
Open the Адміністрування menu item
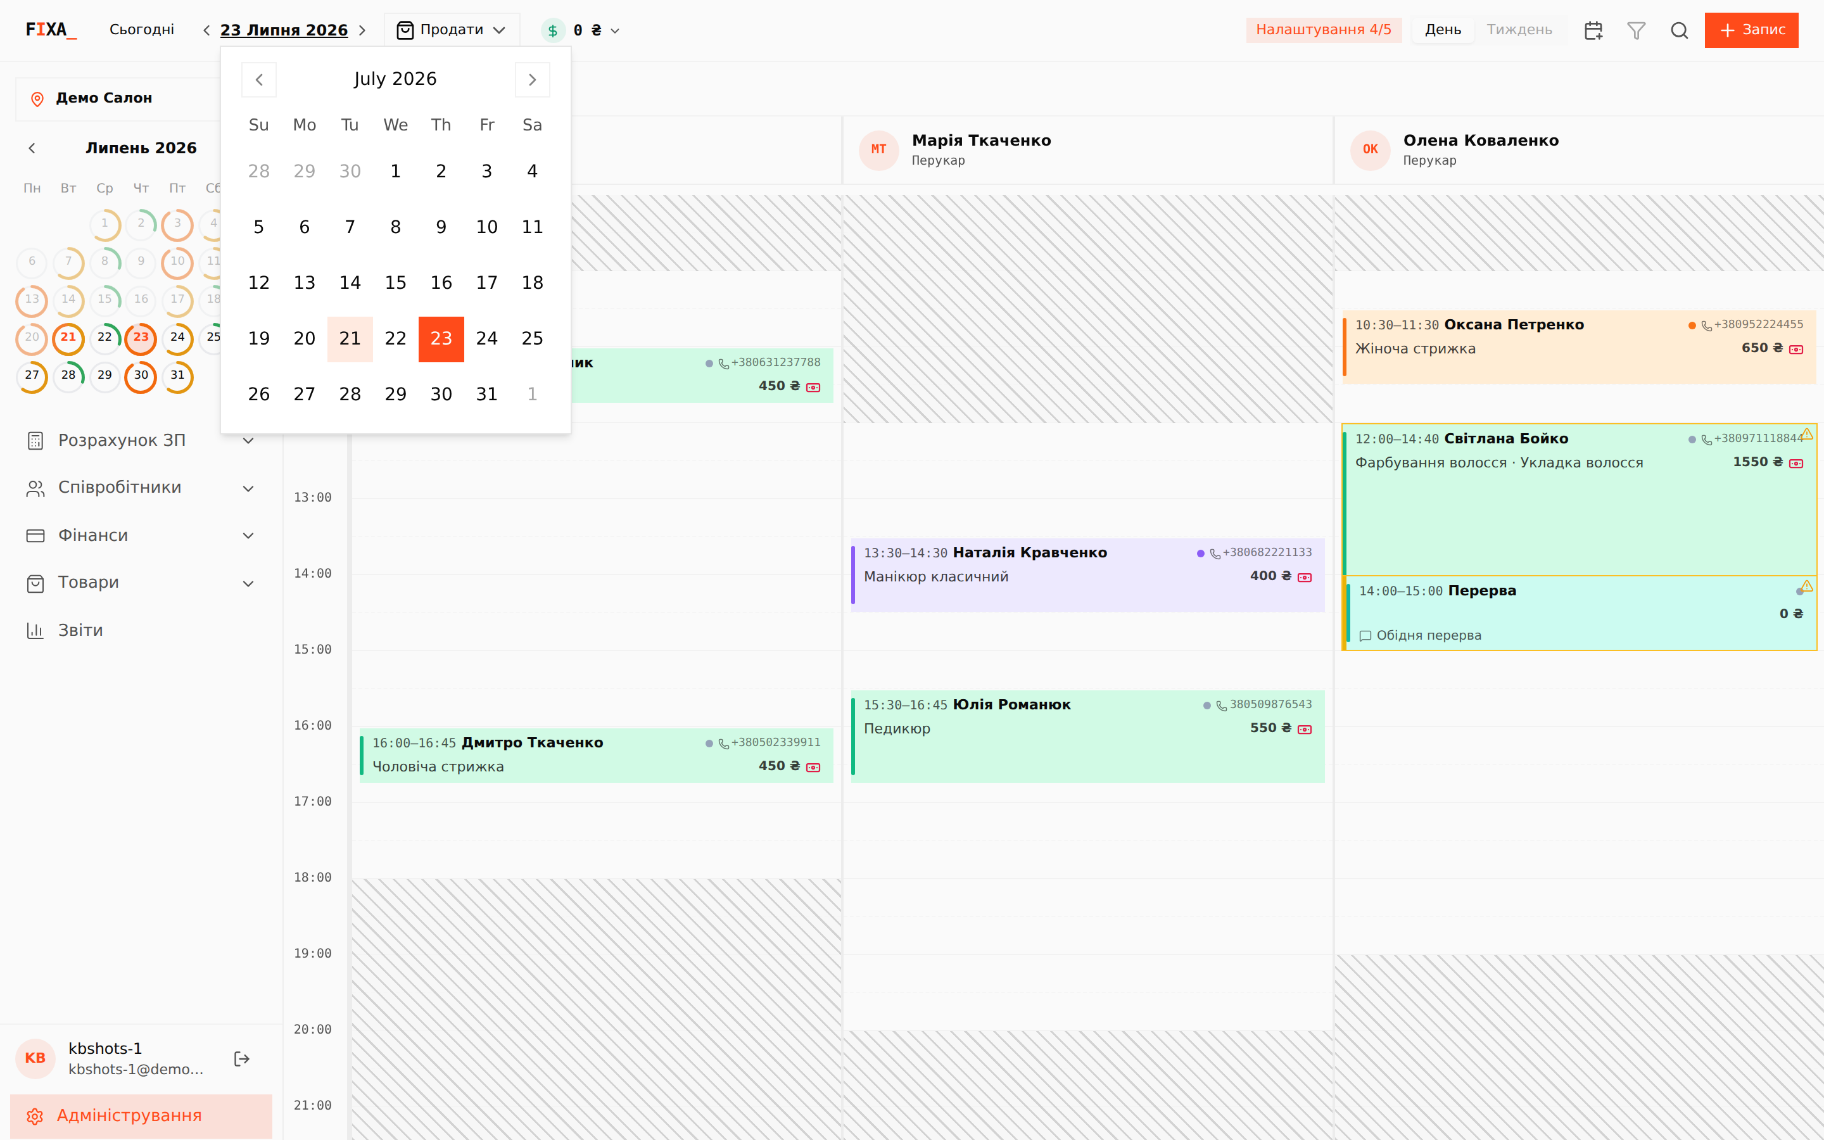(141, 1116)
